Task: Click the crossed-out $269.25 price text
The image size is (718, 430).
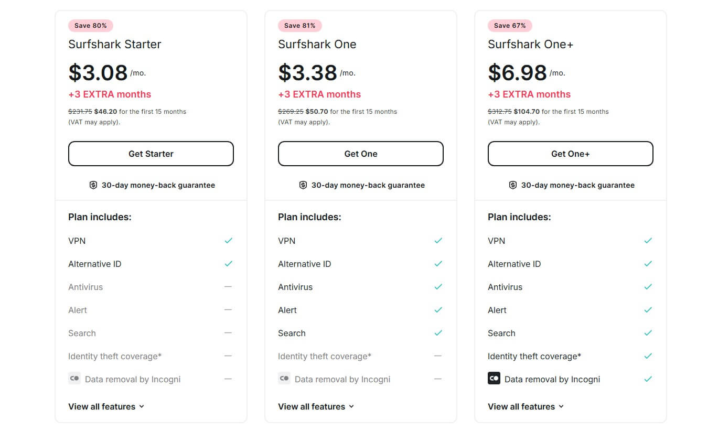Action: [x=291, y=111]
